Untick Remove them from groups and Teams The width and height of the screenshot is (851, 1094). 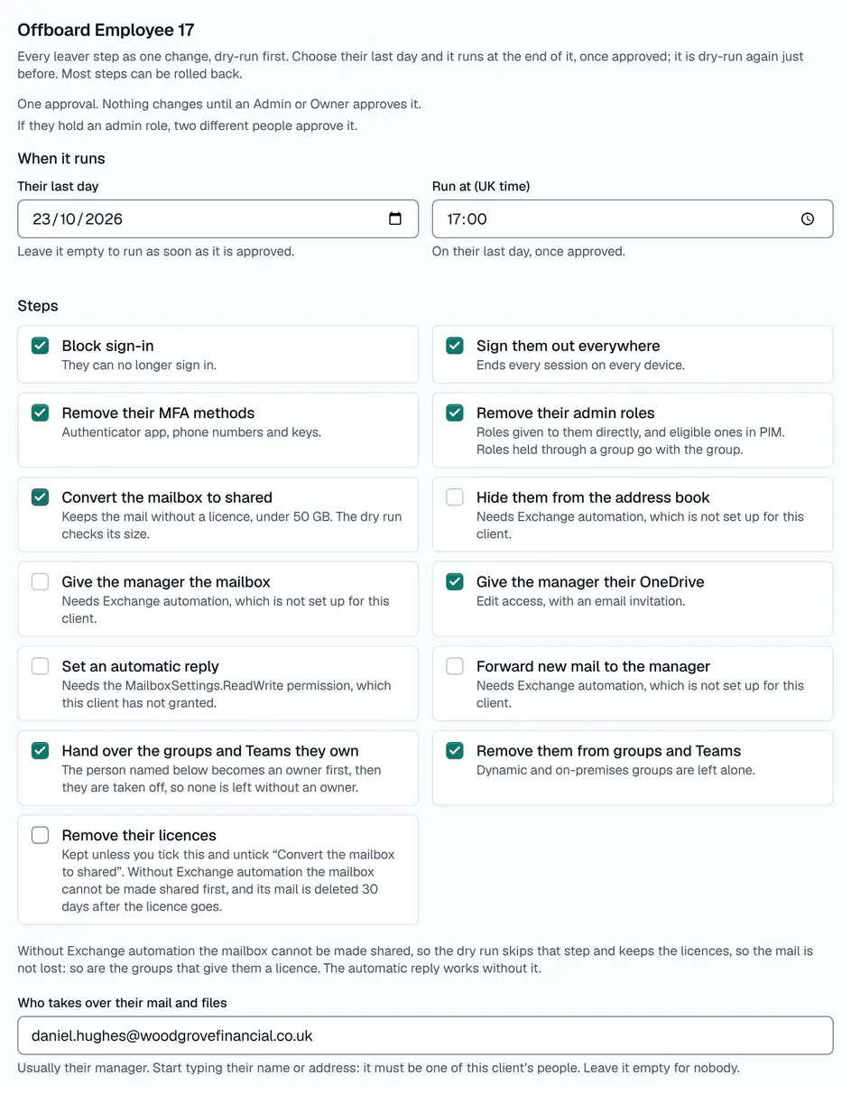pyautogui.click(x=455, y=750)
